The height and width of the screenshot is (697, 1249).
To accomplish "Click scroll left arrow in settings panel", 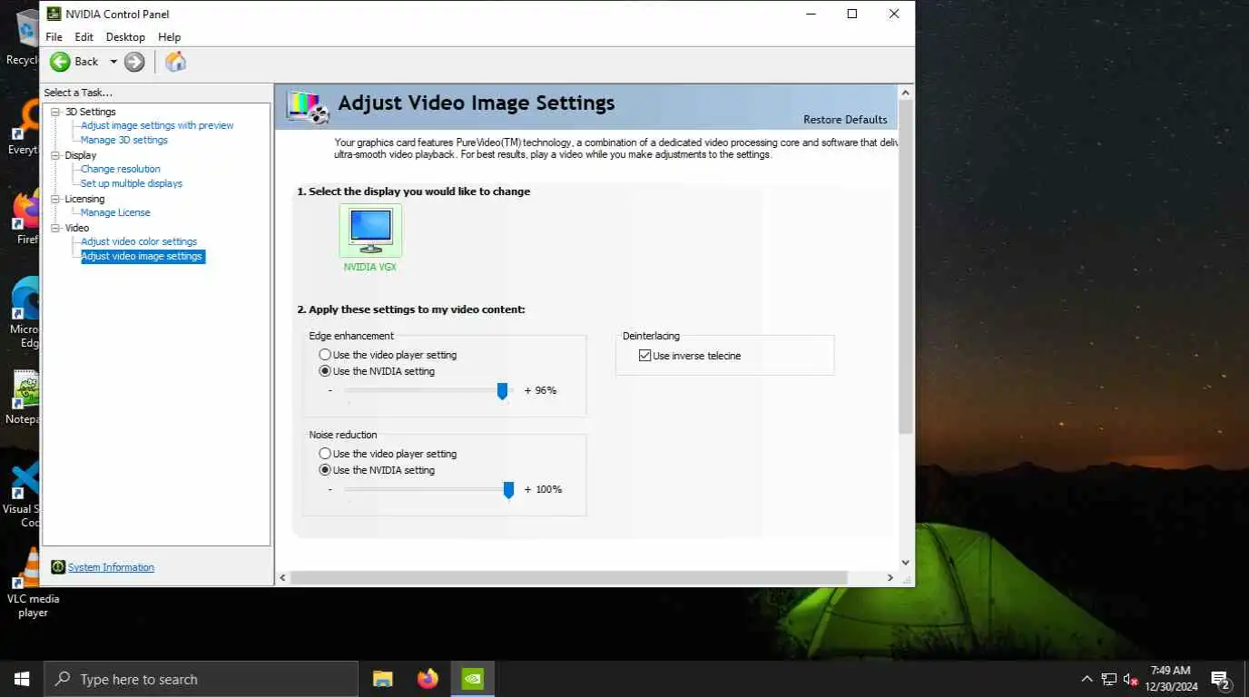I will click(x=282, y=577).
